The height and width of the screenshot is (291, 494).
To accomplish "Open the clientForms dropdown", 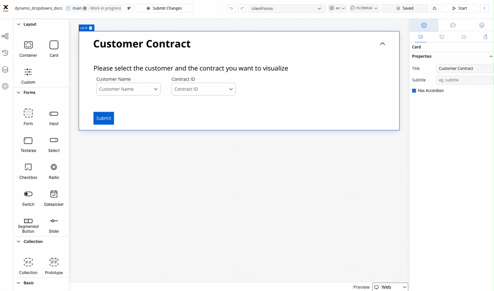I will click(287, 8).
